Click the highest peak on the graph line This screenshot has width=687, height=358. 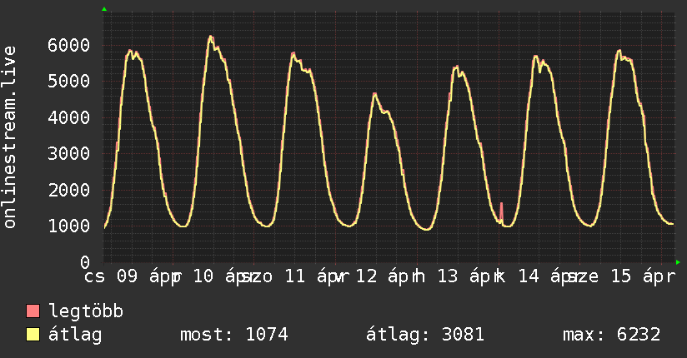pyautogui.click(x=211, y=37)
